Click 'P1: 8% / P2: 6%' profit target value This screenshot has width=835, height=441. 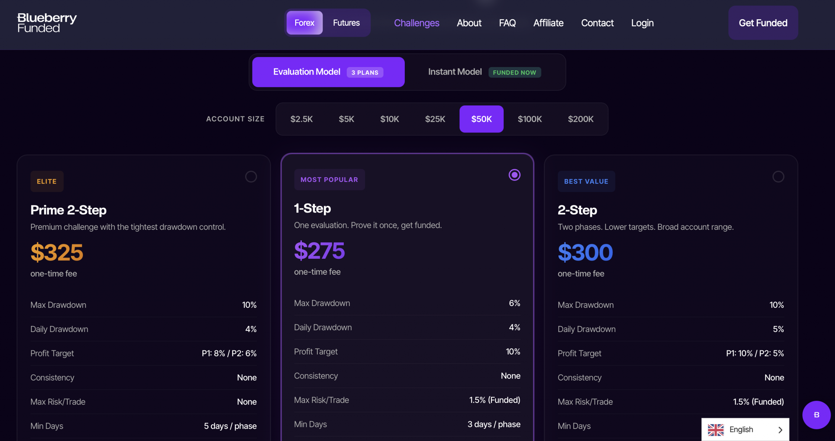click(229, 353)
